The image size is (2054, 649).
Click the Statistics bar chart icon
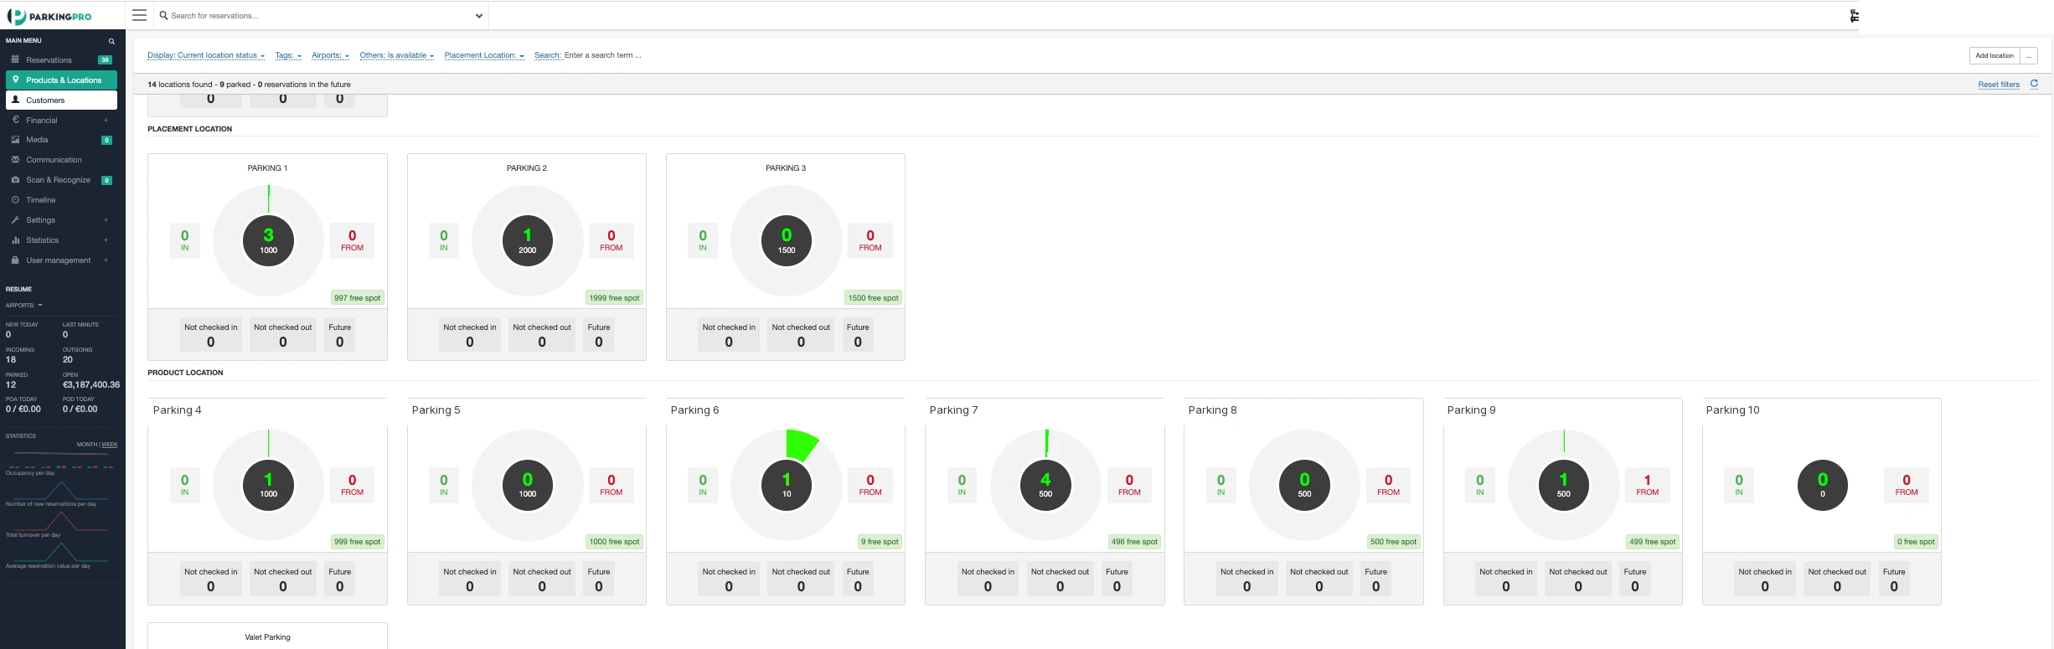15,240
